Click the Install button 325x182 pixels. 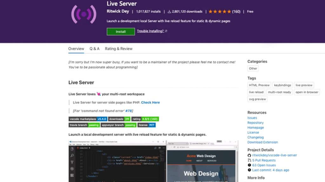[121, 32]
